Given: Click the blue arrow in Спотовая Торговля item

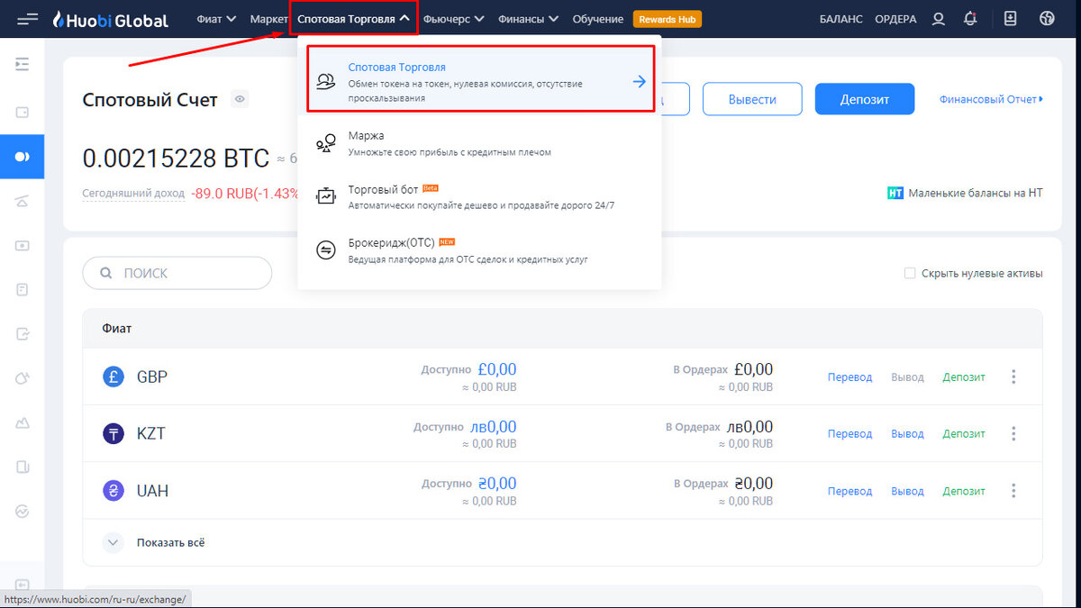Looking at the screenshot, I should tap(639, 81).
